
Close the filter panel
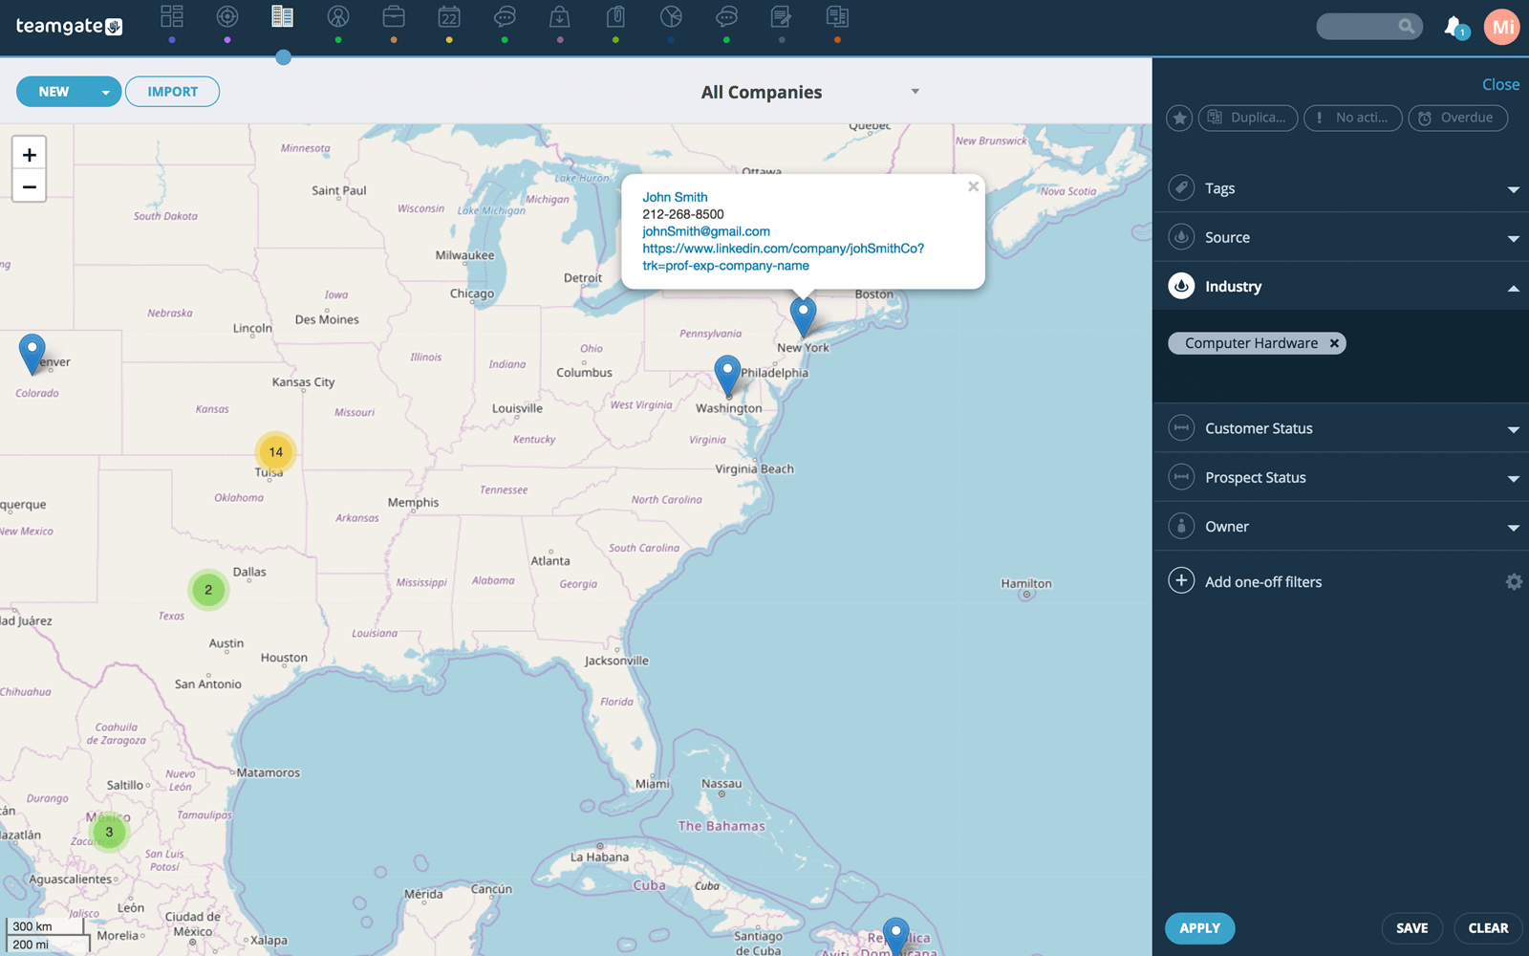(1500, 84)
